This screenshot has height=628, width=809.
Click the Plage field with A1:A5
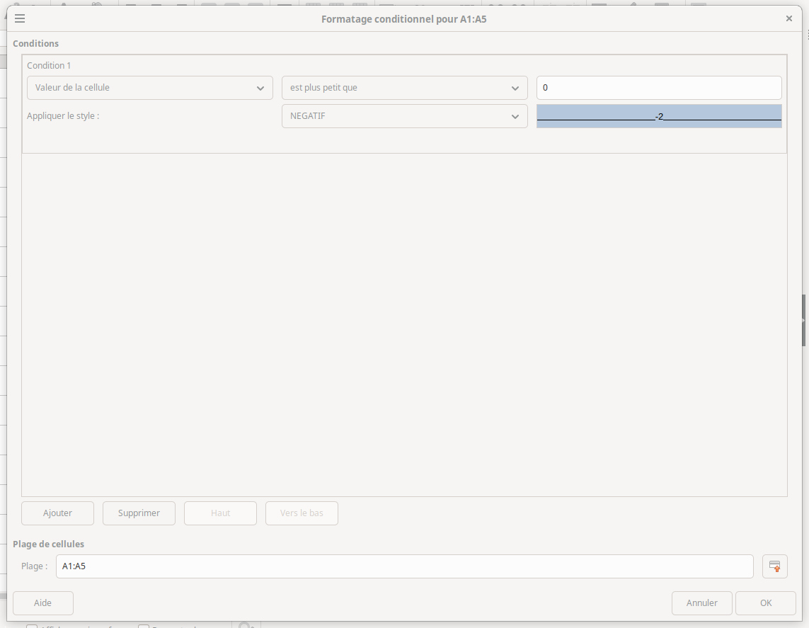point(404,566)
